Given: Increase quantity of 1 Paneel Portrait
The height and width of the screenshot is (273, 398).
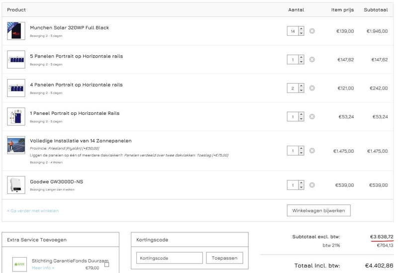Looking at the screenshot, I should (301, 114).
